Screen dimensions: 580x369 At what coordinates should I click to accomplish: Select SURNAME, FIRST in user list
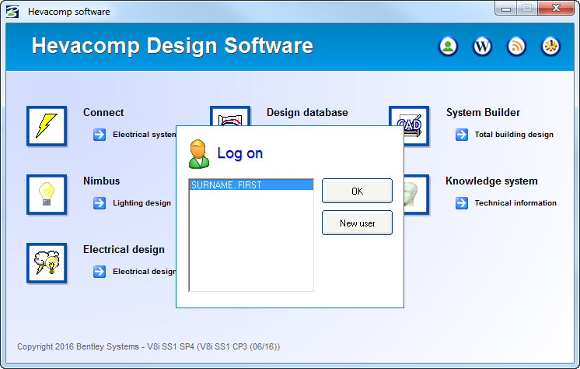251,184
